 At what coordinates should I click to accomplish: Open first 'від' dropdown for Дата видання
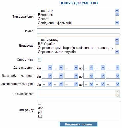(47, 68)
